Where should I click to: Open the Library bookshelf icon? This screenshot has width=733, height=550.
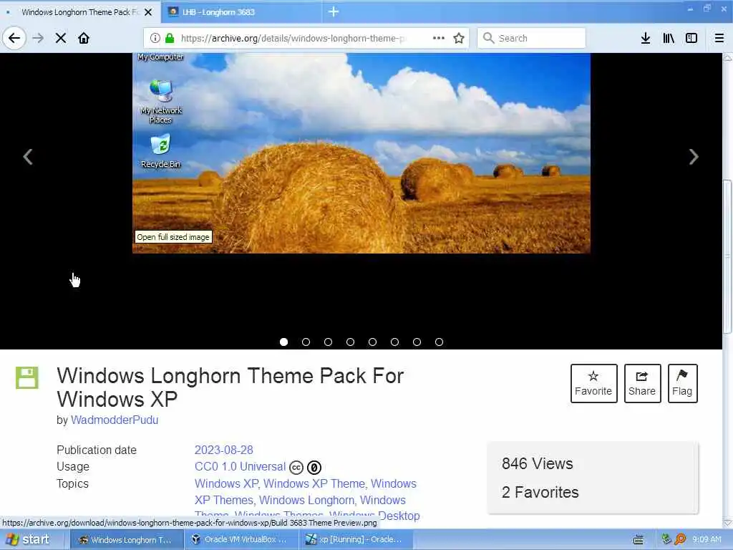click(x=669, y=38)
